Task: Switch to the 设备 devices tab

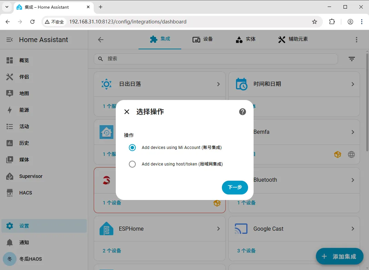Action: 202,39
